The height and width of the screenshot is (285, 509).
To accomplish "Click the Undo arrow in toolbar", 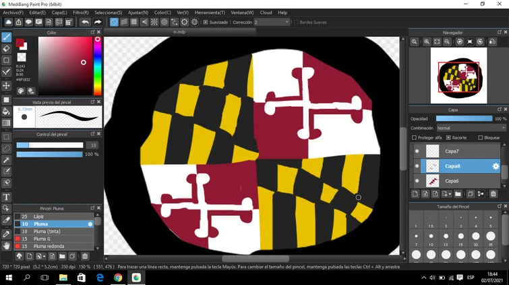I will (85, 22).
